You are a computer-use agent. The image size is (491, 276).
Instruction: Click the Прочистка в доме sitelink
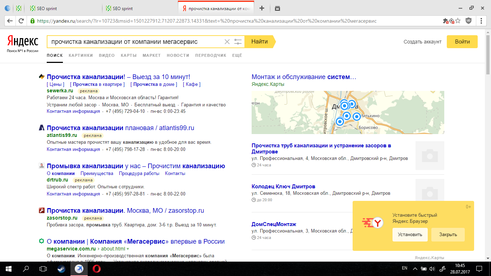coord(154,84)
